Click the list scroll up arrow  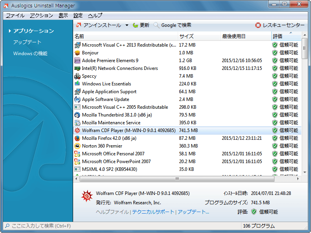tap(304, 35)
